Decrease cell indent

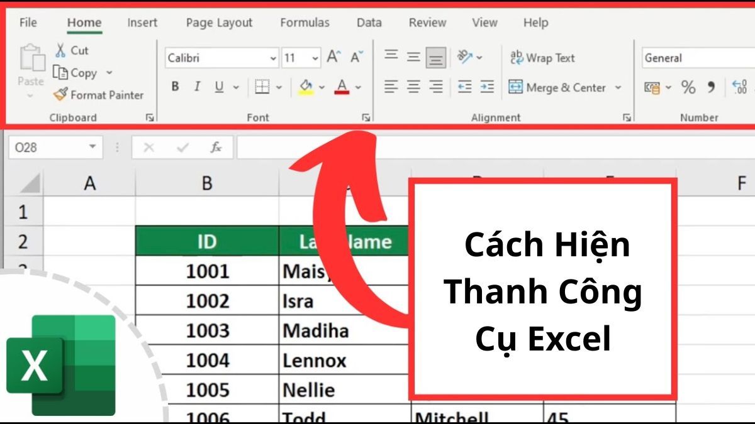pyautogui.click(x=465, y=87)
